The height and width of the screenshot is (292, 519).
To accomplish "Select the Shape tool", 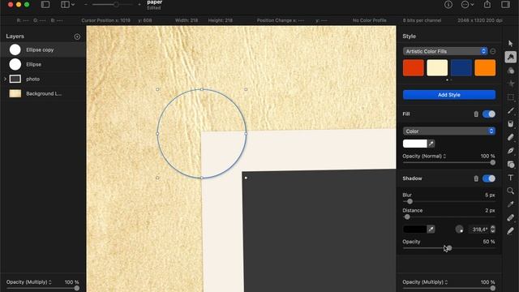I will tap(510, 164).
